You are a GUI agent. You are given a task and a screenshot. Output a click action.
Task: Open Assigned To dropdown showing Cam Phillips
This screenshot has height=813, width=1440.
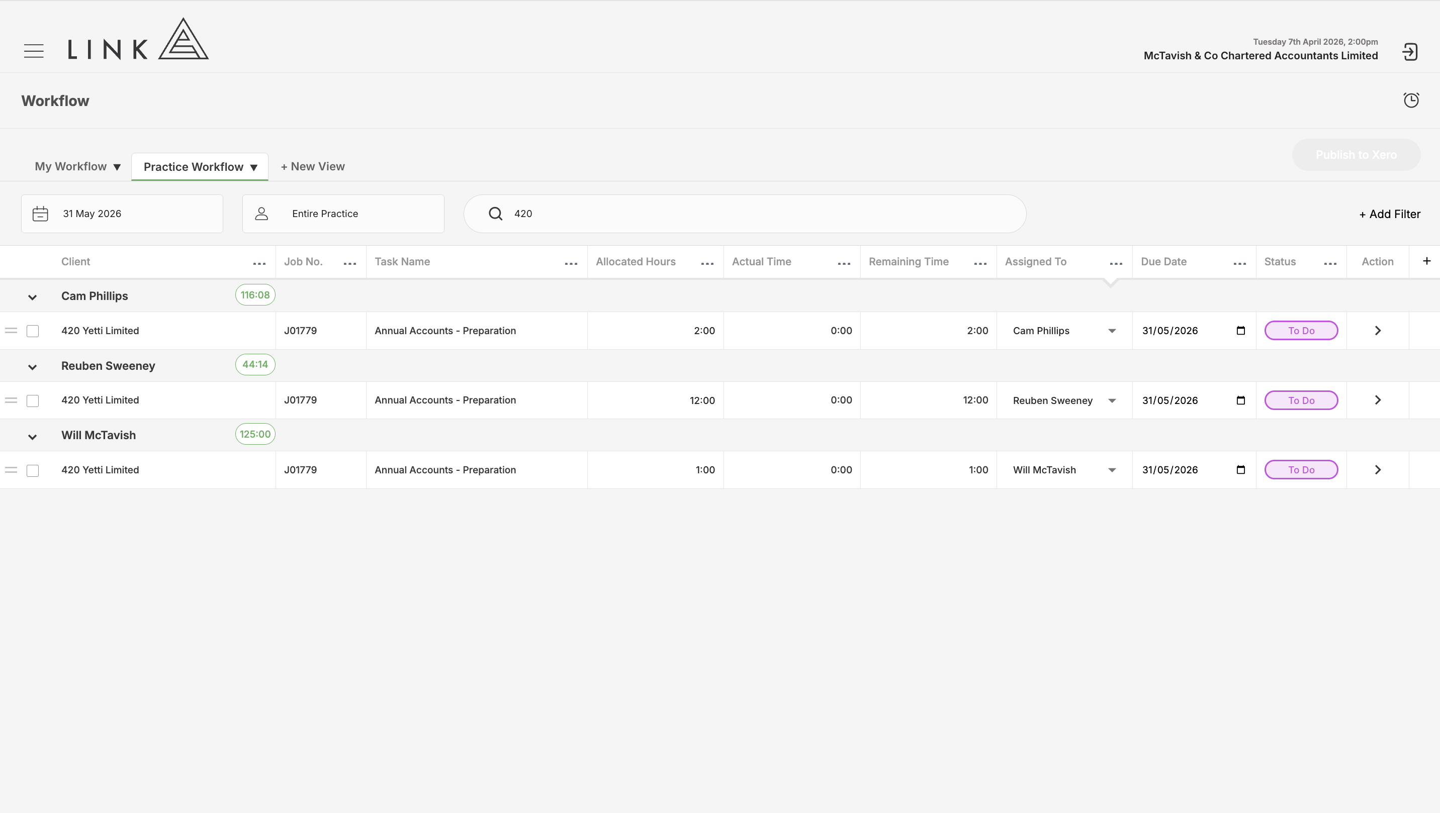[x=1064, y=331]
